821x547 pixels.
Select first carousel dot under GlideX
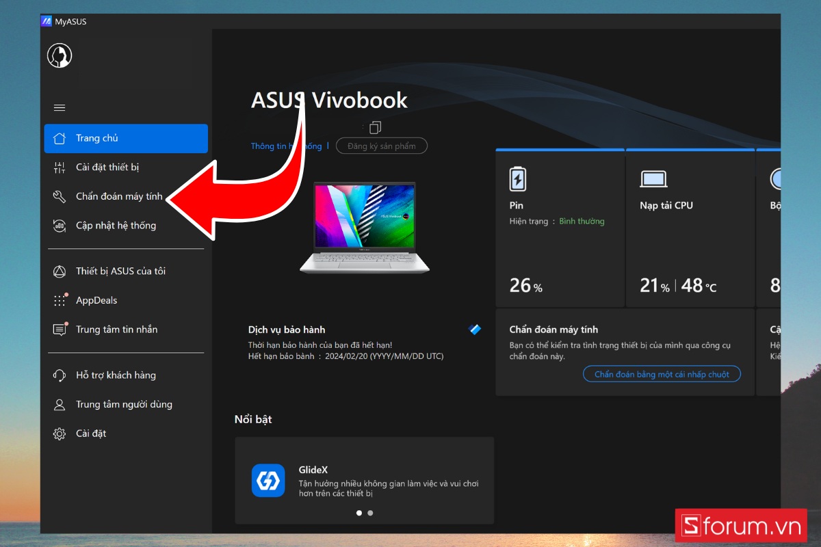pyautogui.click(x=359, y=513)
